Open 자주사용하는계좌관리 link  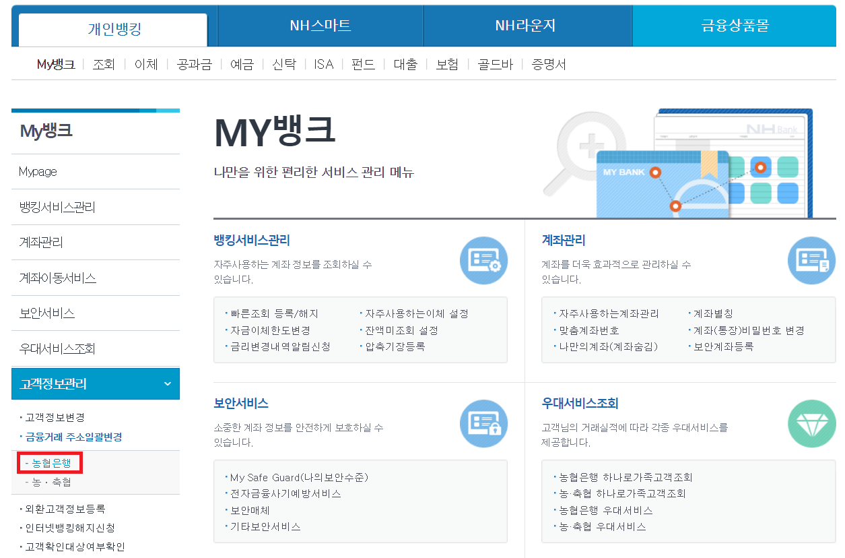click(609, 314)
